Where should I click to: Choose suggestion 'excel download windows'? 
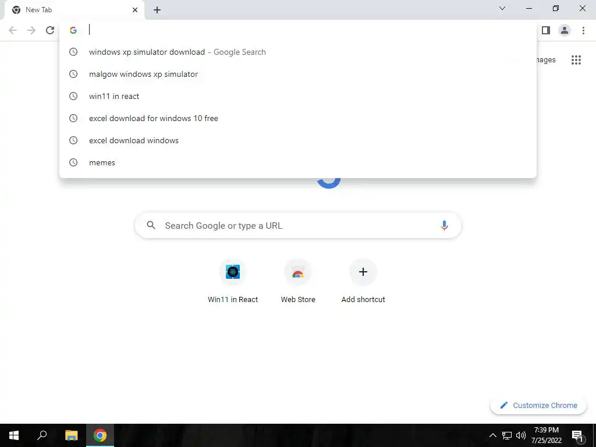point(298,140)
